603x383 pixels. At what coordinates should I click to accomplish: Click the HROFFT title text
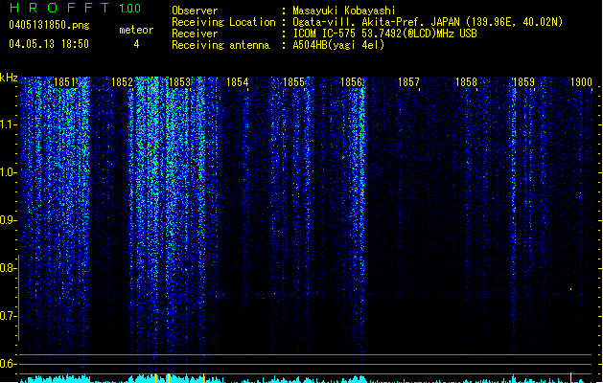(x=59, y=8)
